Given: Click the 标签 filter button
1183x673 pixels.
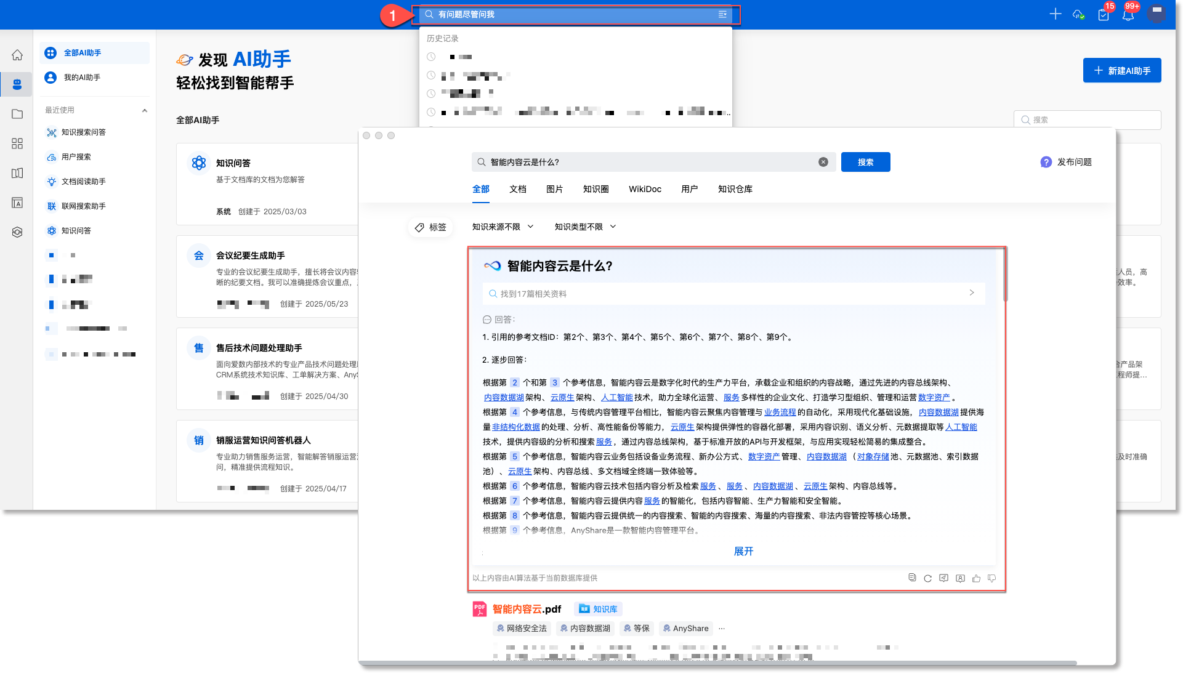Looking at the screenshot, I should coord(430,227).
